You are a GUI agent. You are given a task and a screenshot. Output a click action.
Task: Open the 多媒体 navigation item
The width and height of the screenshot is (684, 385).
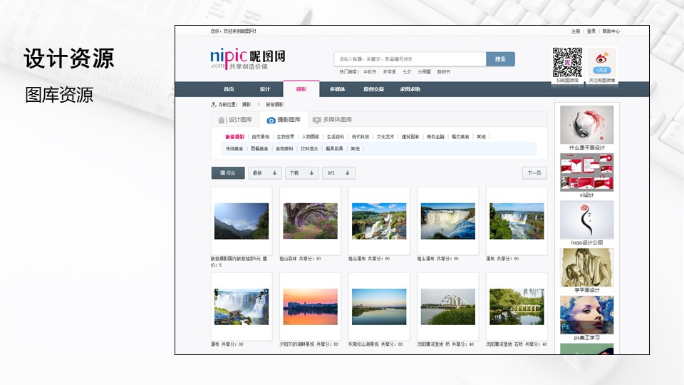pos(337,89)
